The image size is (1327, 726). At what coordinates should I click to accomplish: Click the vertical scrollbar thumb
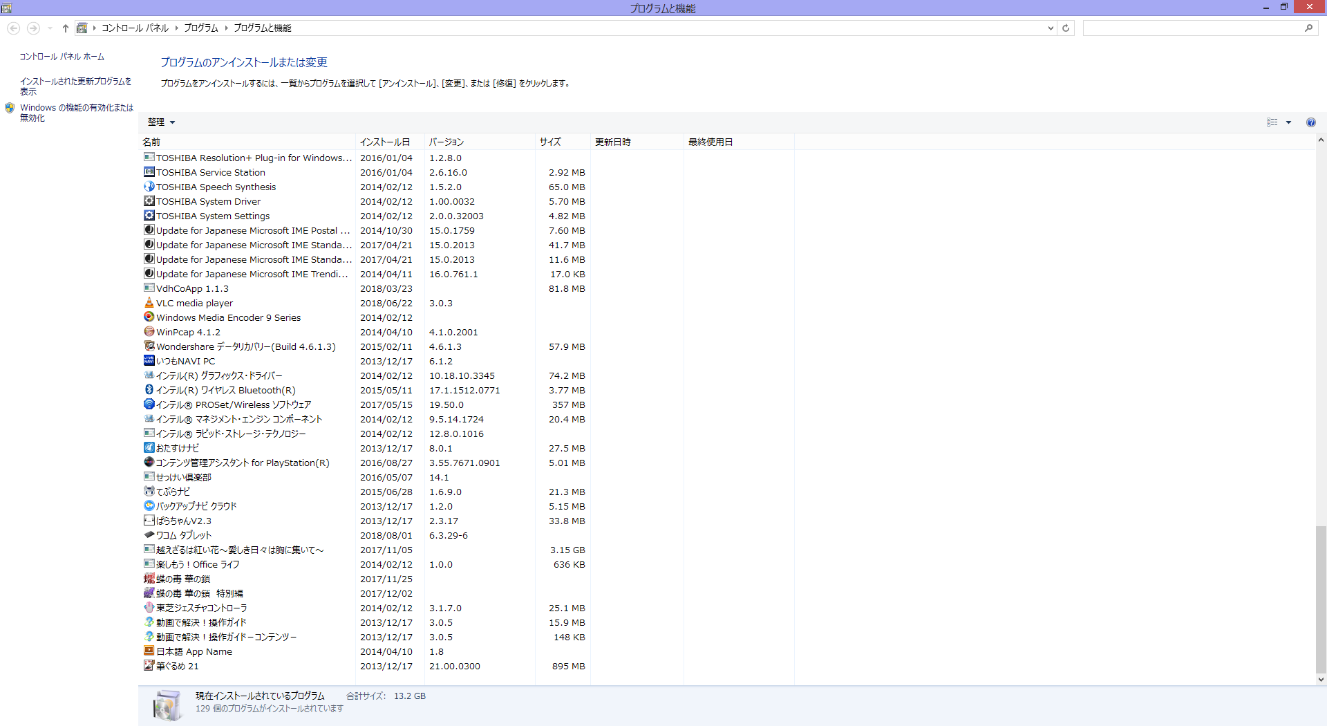tap(1320, 598)
